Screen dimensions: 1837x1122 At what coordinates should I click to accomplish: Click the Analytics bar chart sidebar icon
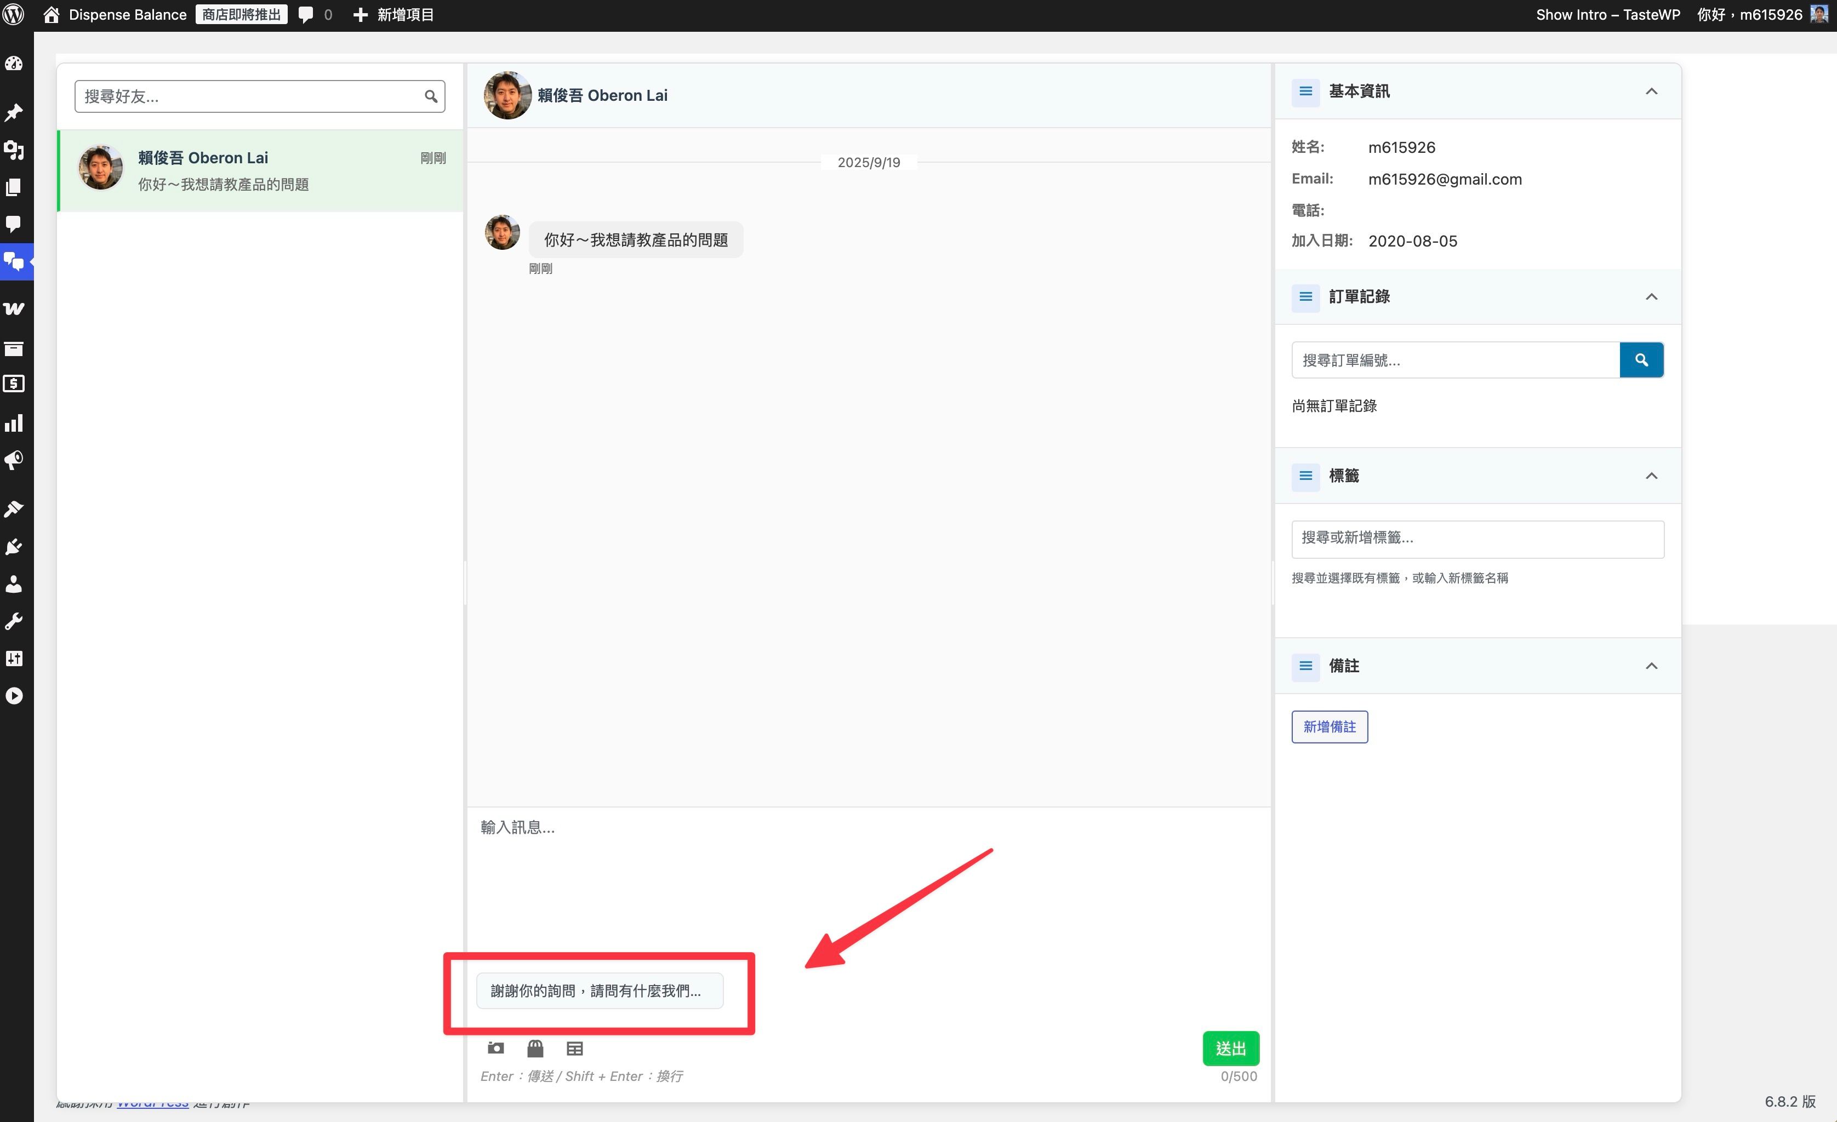pos(14,423)
